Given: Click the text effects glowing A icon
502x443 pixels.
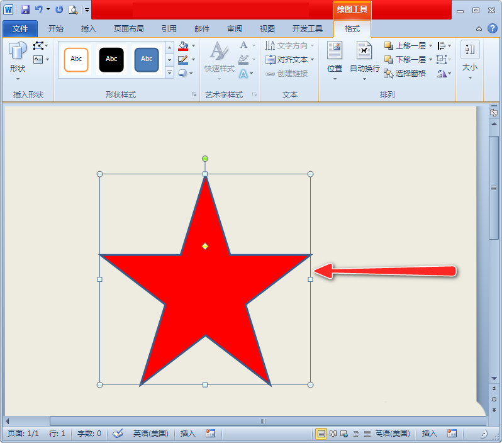Looking at the screenshot, I should click(243, 74).
